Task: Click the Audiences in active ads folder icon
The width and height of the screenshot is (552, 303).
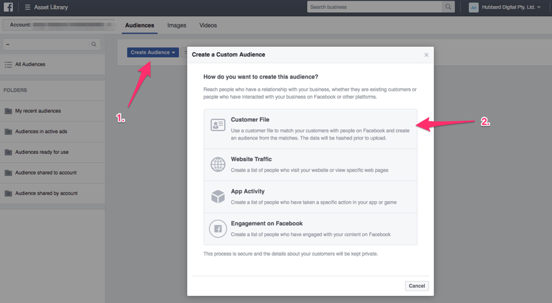Action: [8, 132]
